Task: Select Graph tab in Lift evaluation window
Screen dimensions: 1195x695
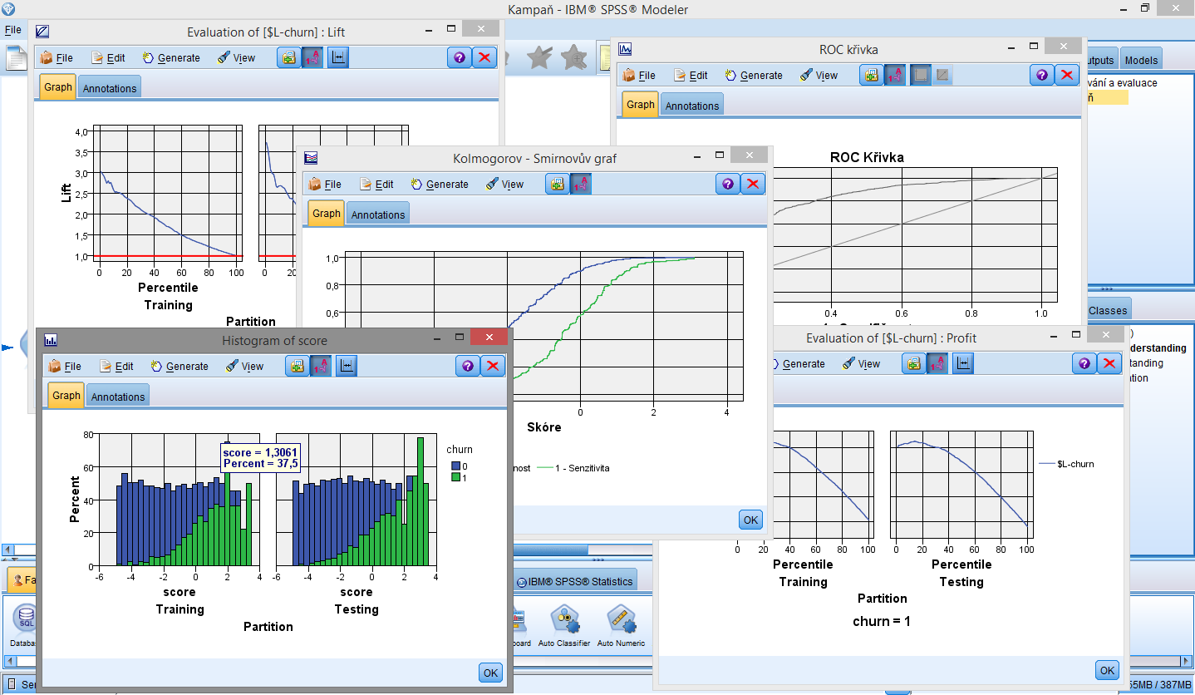Action: click(57, 87)
